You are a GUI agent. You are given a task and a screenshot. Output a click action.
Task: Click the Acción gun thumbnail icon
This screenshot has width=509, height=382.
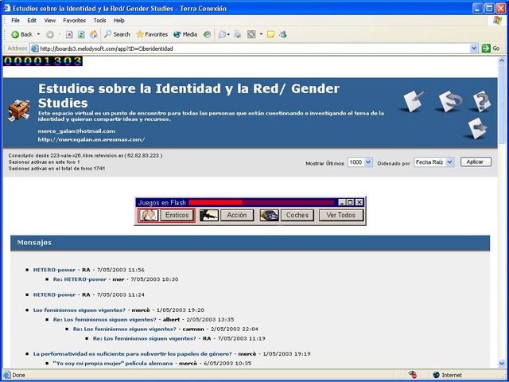click(208, 215)
